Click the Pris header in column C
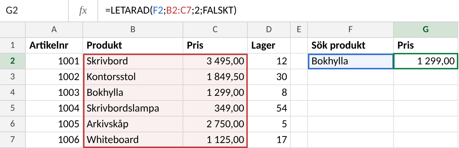 pos(215,45)
